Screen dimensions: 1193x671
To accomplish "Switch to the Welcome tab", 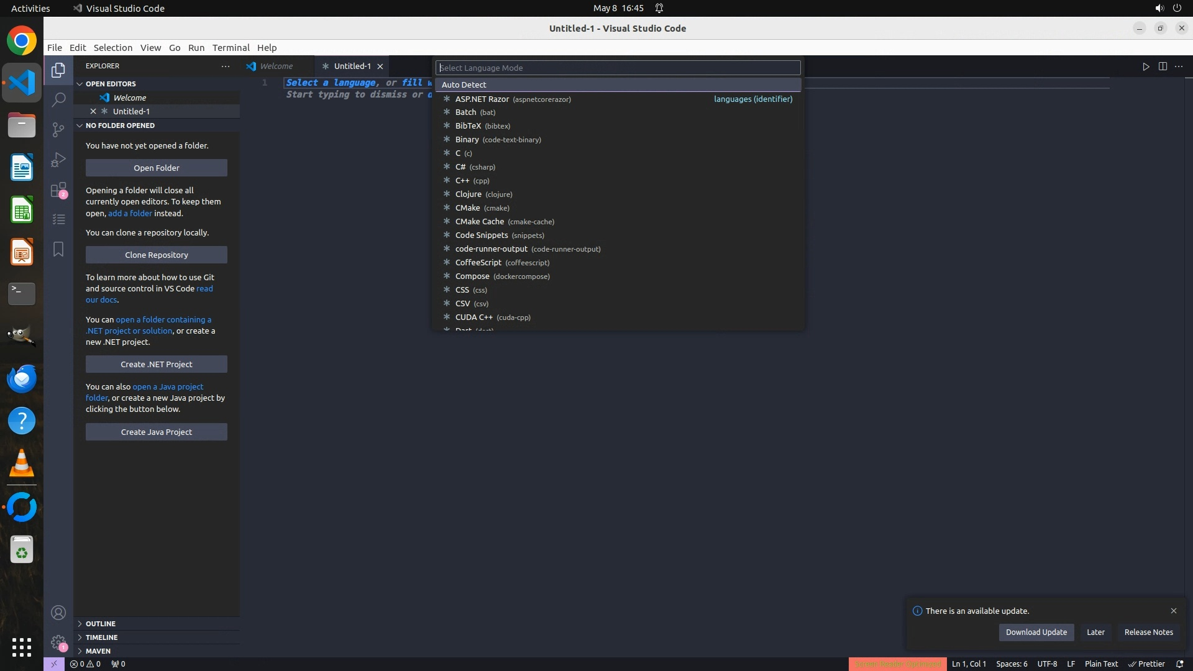I will [276, 66].
